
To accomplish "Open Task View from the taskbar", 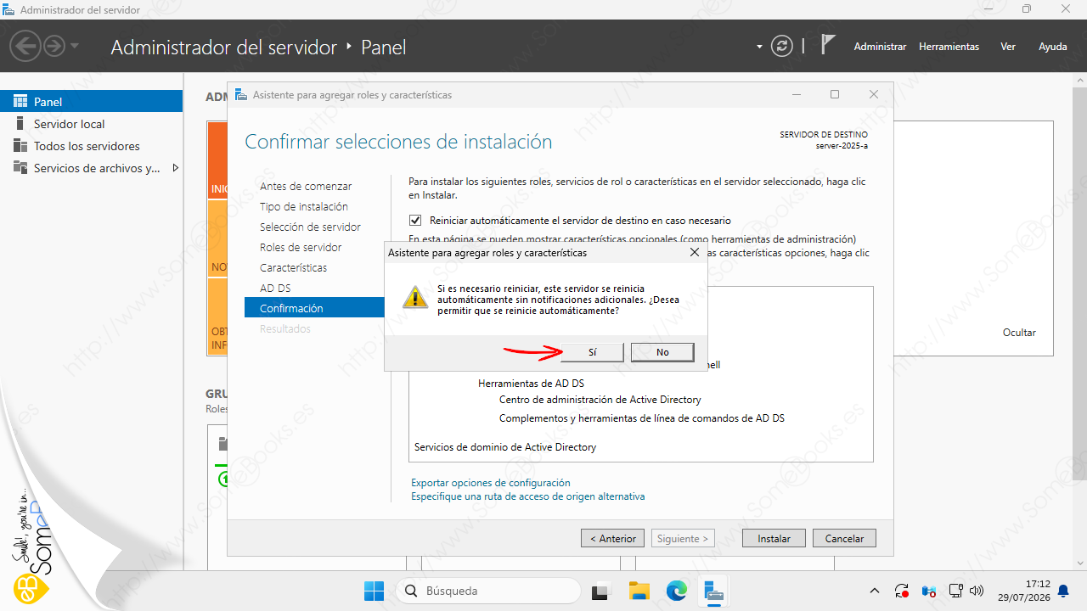I will pos(601,591).
